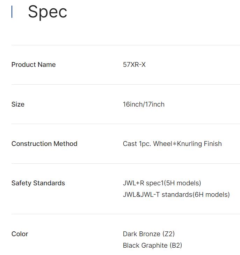Click the asterisk before Knurling Finish
The height and width of the screenshot is (255, 240).
175,144
